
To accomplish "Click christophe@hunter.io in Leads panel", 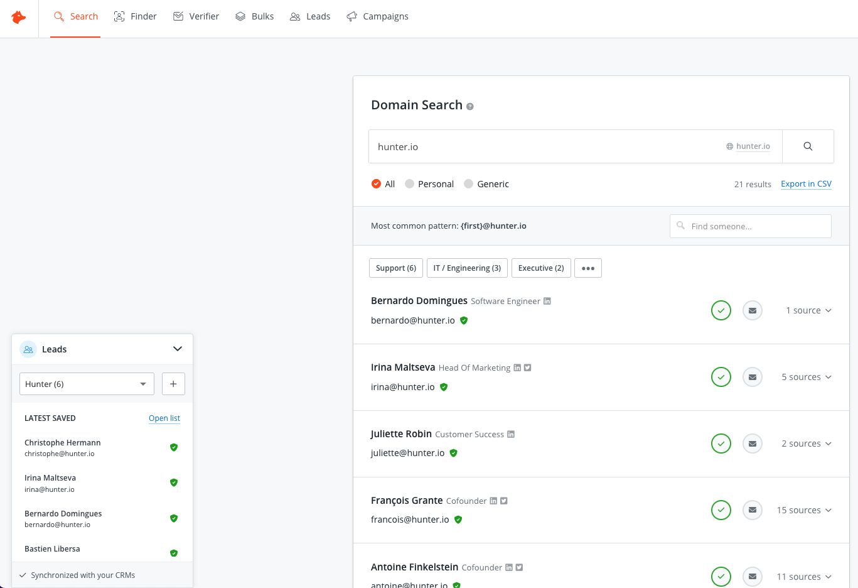I will (60, 454).
